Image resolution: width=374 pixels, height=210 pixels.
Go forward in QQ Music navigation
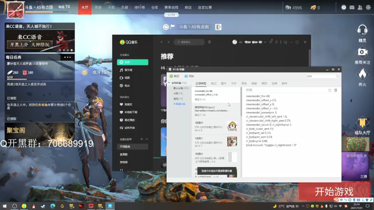168,42
